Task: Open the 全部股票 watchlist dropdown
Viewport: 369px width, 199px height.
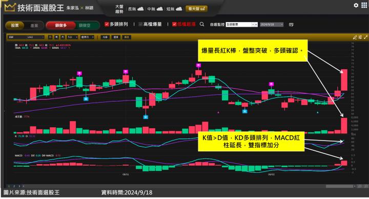Action: coord(242,25)
